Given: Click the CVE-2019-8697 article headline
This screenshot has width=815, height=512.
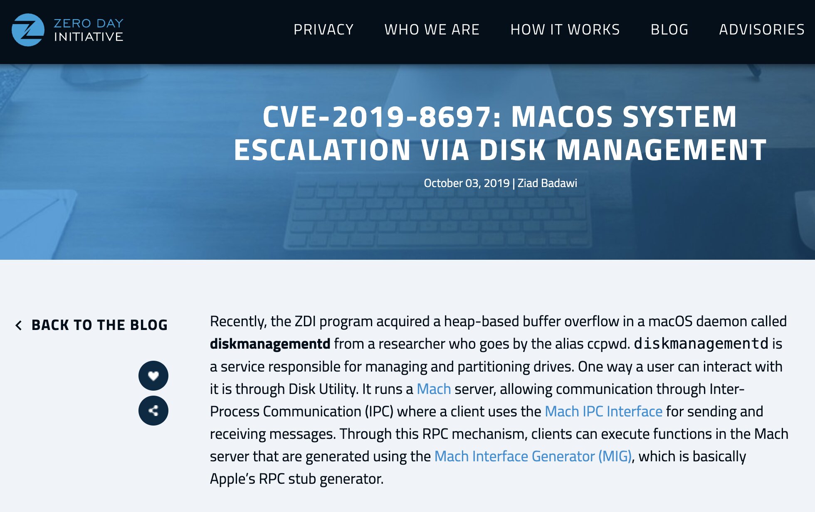Looking at the screenshot, I should pyautogui.click(x=500, y=133).
